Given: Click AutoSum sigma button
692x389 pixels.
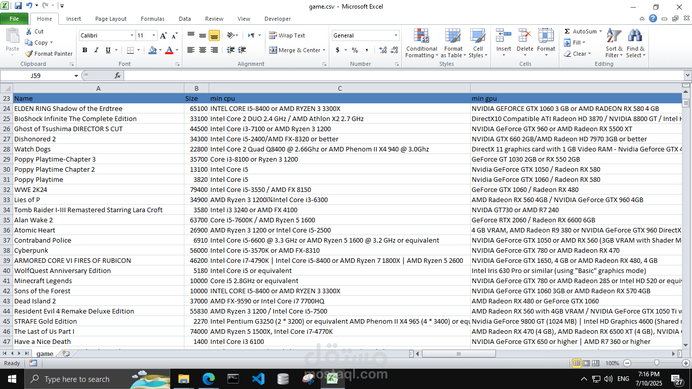Looking at the screenshot, I should pos(580,31).
